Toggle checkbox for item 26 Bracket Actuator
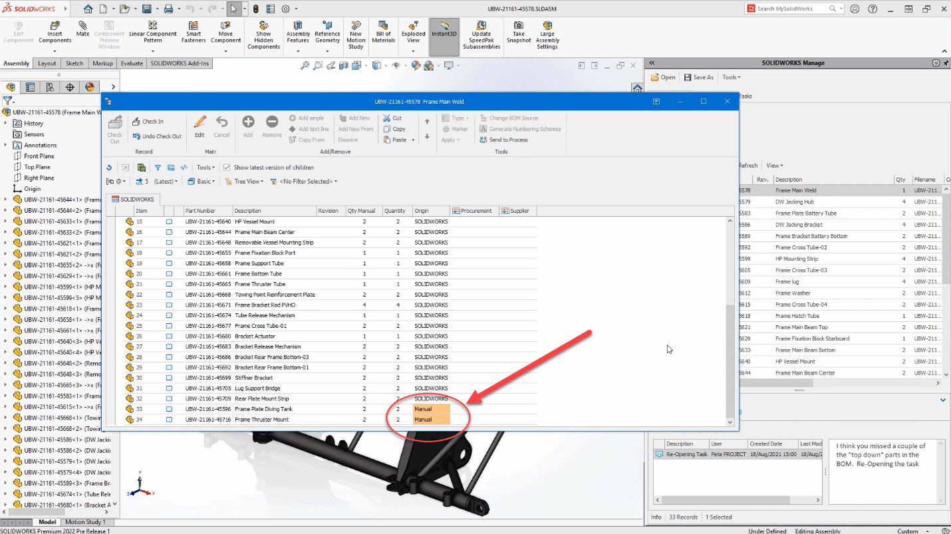Screen dimensions: 951x534 point(169,336)
